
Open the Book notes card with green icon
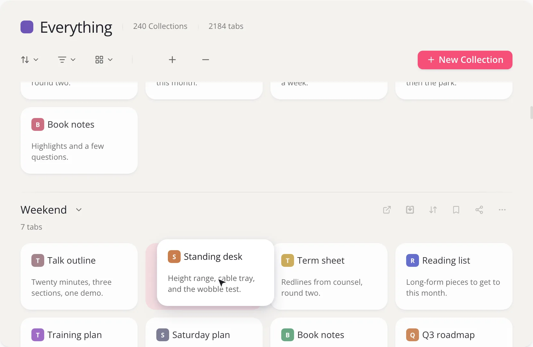(x=329, y=332)
